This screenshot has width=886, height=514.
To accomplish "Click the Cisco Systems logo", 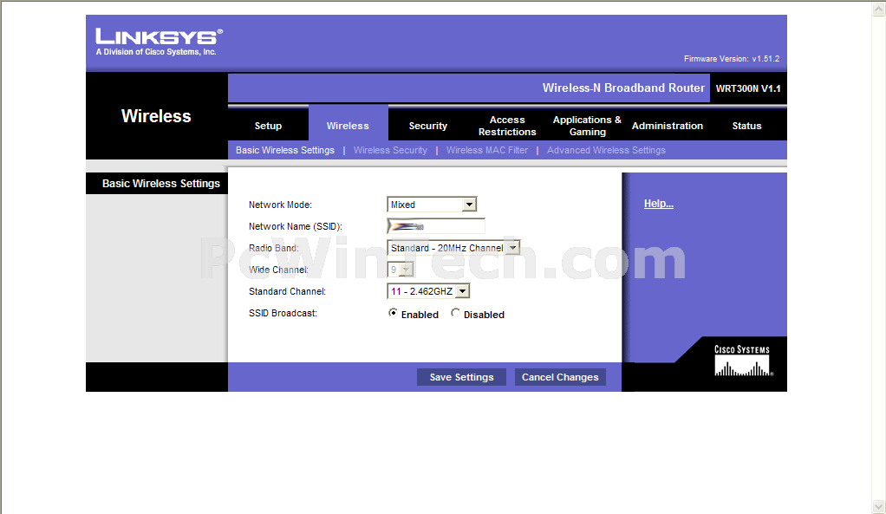I will click(x=742, y=361).
